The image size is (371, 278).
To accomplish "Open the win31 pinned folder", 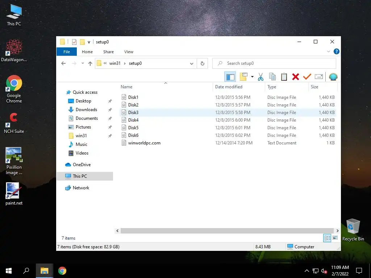I will (x=81, y=136).
